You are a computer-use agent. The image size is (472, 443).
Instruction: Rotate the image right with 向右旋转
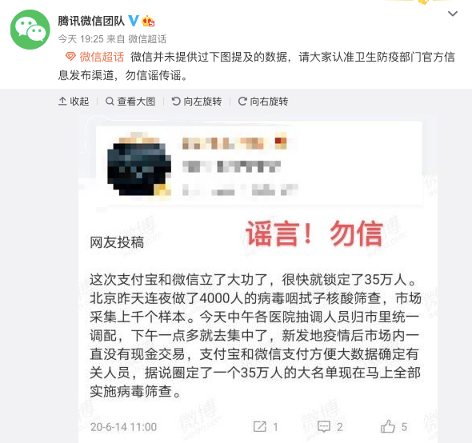[x=263, y=102]
